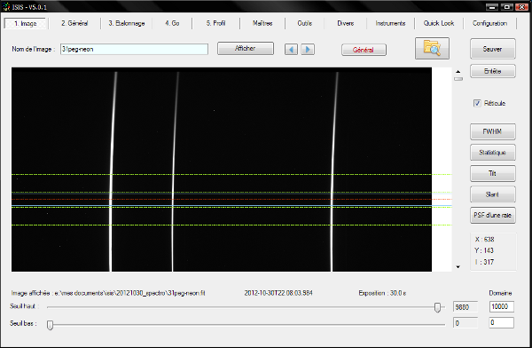Open the Configuration tab
This screenshot has width=532, height=348.
pyautogui.click(x=489, y=23)
